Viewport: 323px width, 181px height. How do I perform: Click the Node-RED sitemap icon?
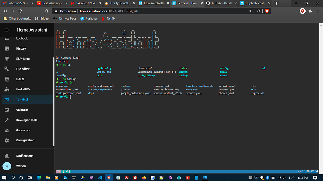click(x=7, y=89)
